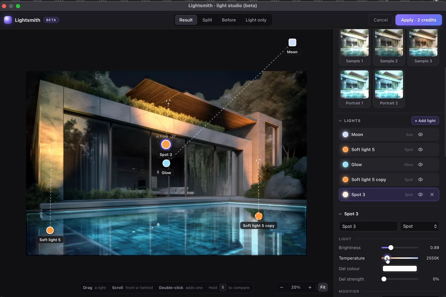The height and width of the screenshot is (297, 446).
Task: Collapse the Lights section
Action: click(340, 121)
